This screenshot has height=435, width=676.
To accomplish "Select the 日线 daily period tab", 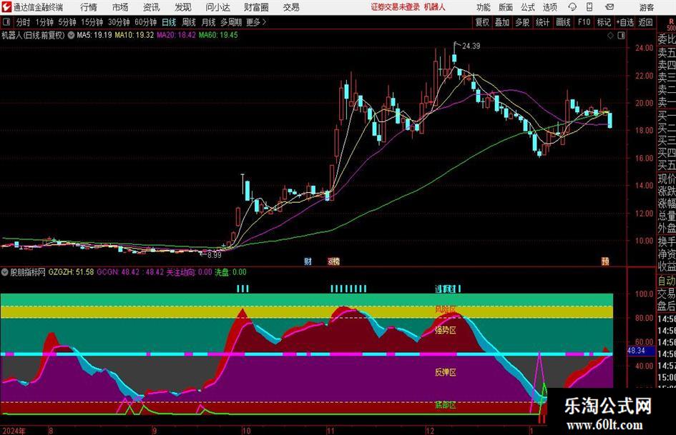I will pos(169,22).
